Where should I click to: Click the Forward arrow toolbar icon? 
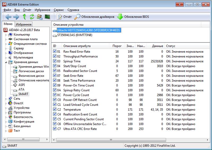tap(16, 17)
